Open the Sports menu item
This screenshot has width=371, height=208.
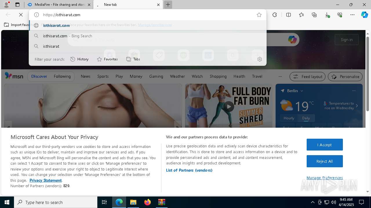[x=103, y=76]
